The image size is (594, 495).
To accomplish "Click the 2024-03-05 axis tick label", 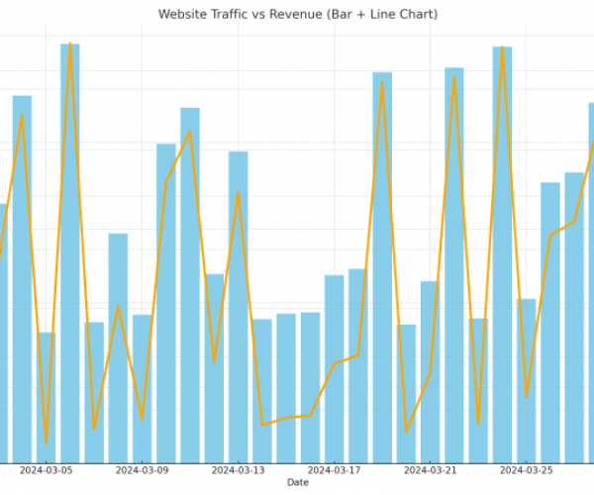I will pos(46,470).
